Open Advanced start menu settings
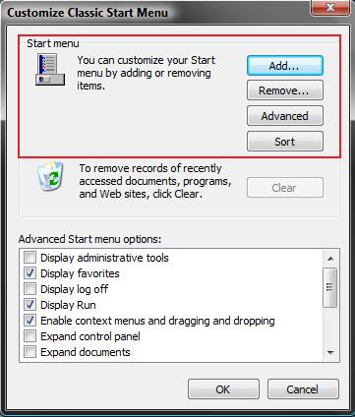 (285, 116)
